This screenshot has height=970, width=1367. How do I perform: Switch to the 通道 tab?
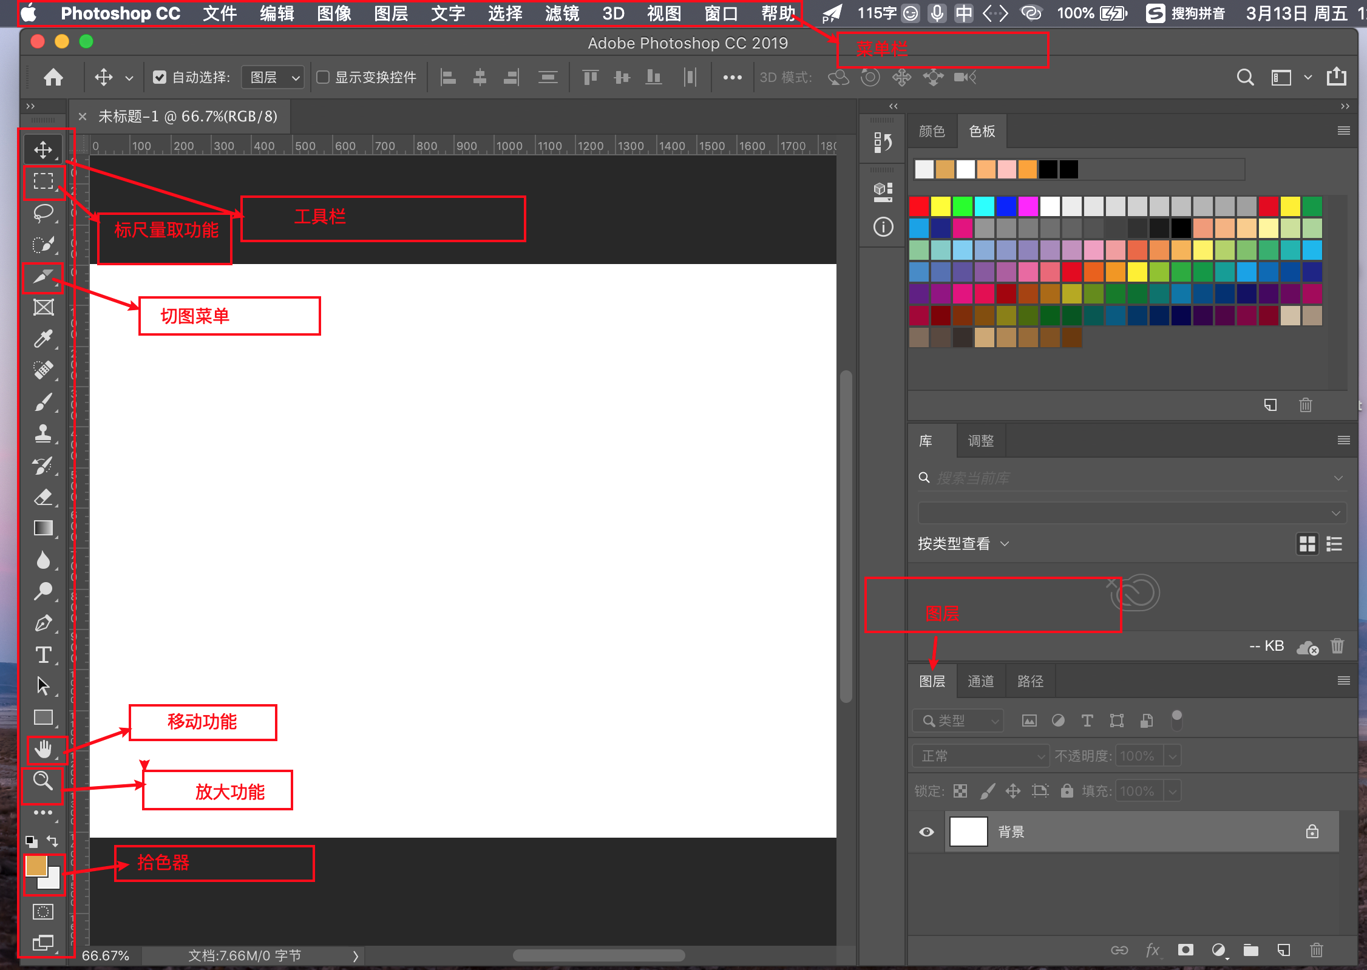tap(980, 681)
